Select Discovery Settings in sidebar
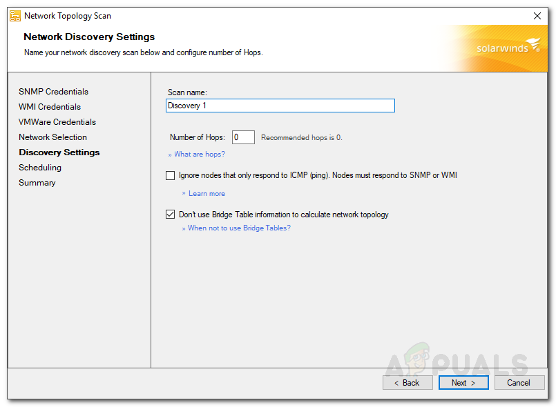Screen dimensions: 556x407 [x=59, y=152]
